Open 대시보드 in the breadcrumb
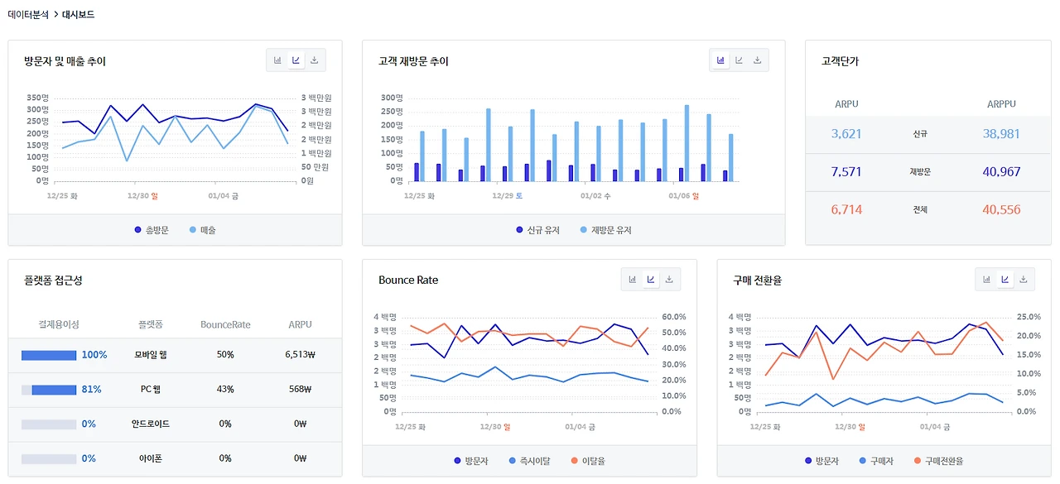 point(78,15)
